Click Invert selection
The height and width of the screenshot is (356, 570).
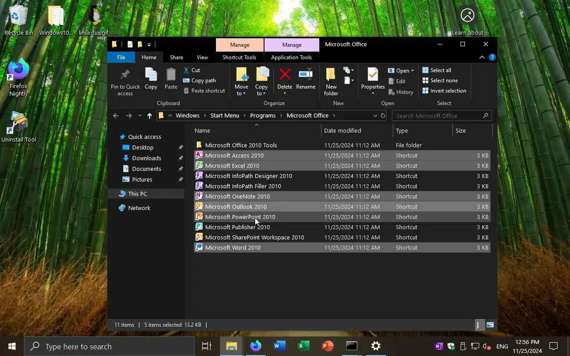(444, 91)
